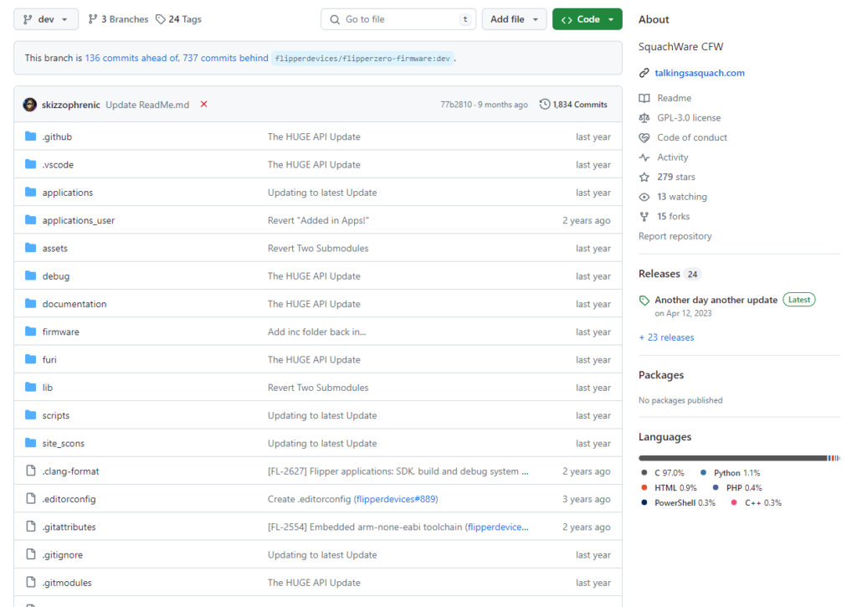Open the 'Add inc folder back in...' commit
Viewport: 857px width, 607px height.
pyautogui.click(x=317, y=332)
